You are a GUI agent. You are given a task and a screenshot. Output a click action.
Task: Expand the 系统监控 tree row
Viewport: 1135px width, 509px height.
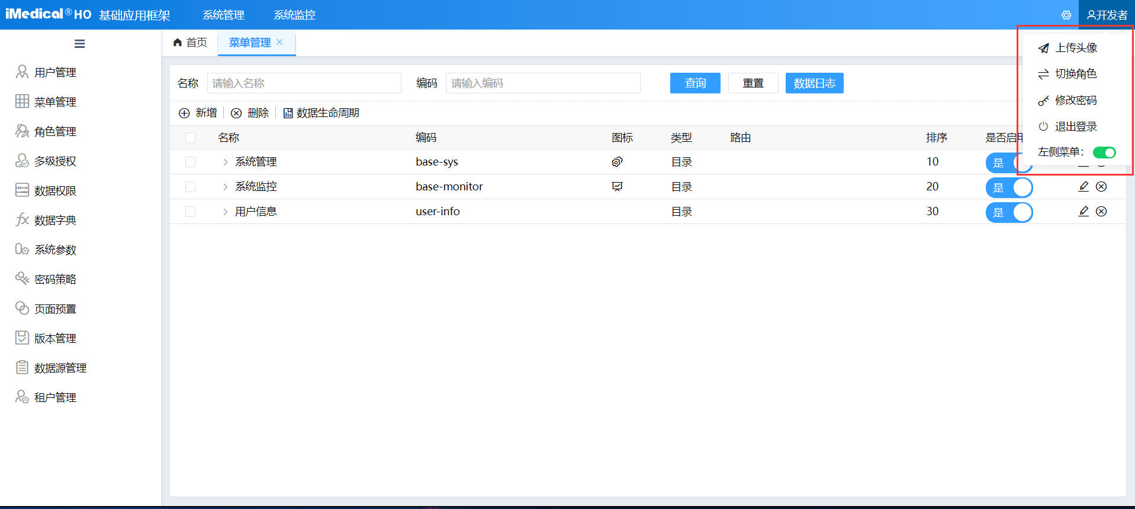click(226, 187)
